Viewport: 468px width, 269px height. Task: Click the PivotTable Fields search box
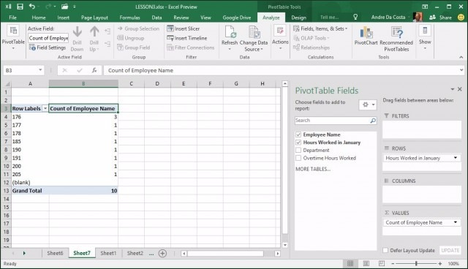click(336, 121)
